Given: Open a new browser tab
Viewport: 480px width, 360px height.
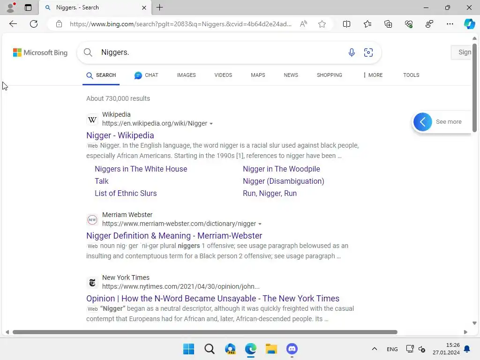Looking at the screenshot, I should (160, 7).
